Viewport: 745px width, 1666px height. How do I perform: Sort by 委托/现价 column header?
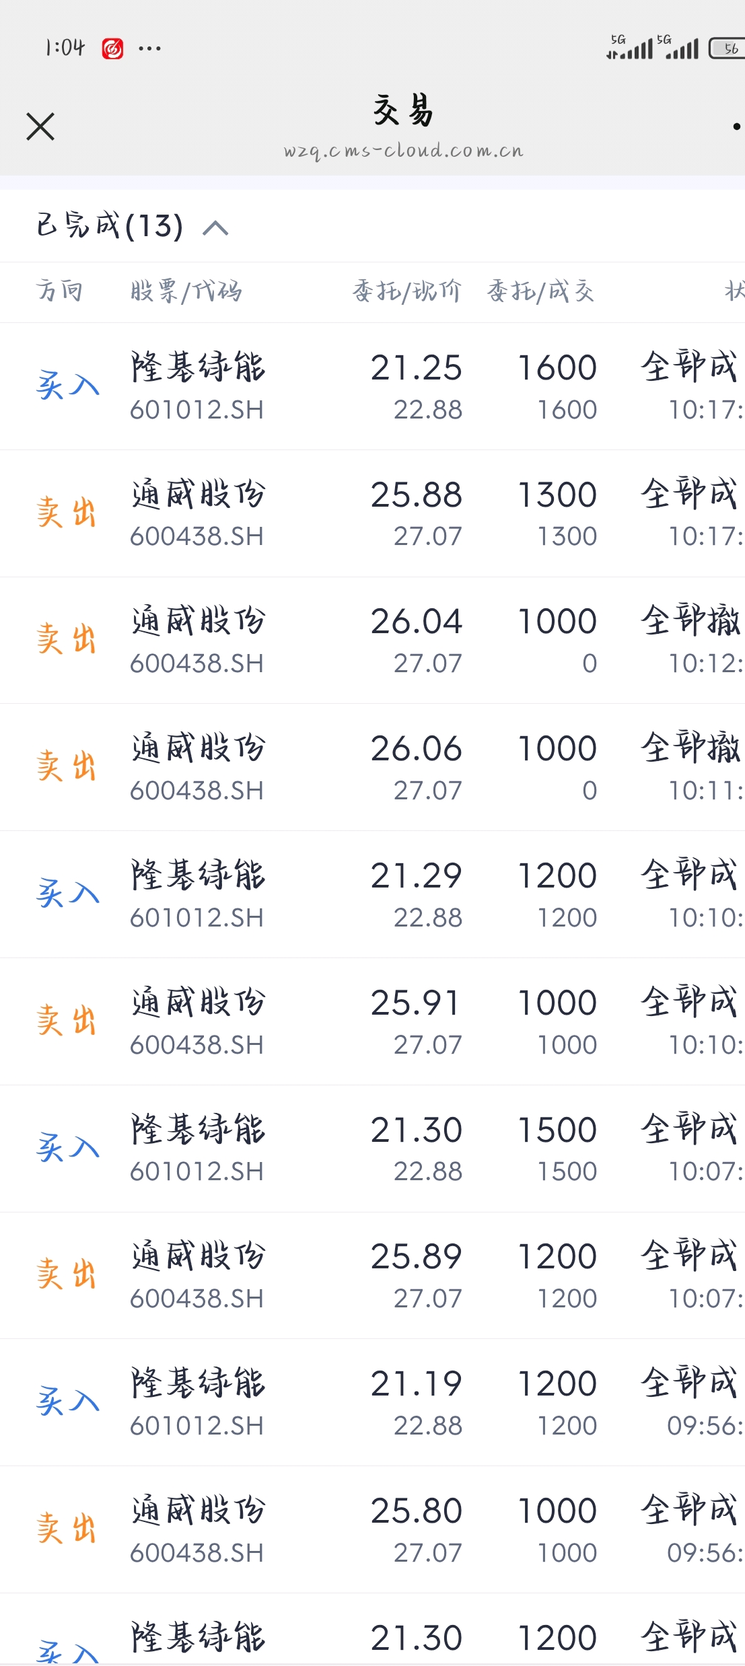click(x=406, y=291)
